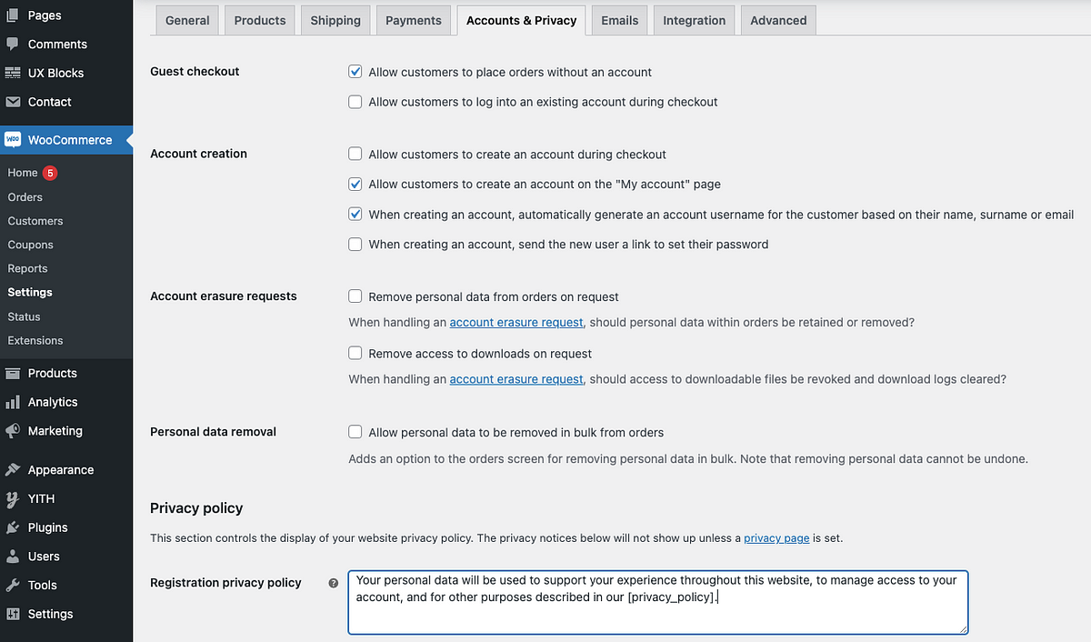Click the Plugins plug icon

(13, 527)
